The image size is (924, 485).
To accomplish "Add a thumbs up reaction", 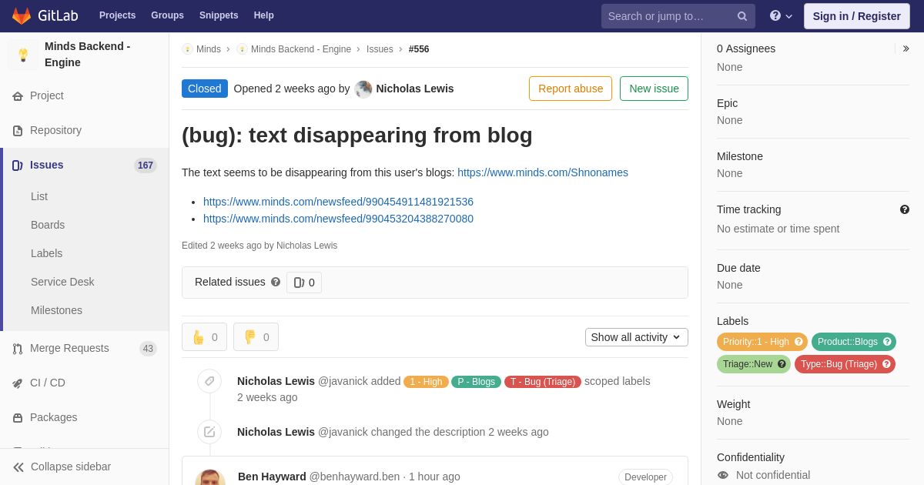I will click(x=204, y=337).
